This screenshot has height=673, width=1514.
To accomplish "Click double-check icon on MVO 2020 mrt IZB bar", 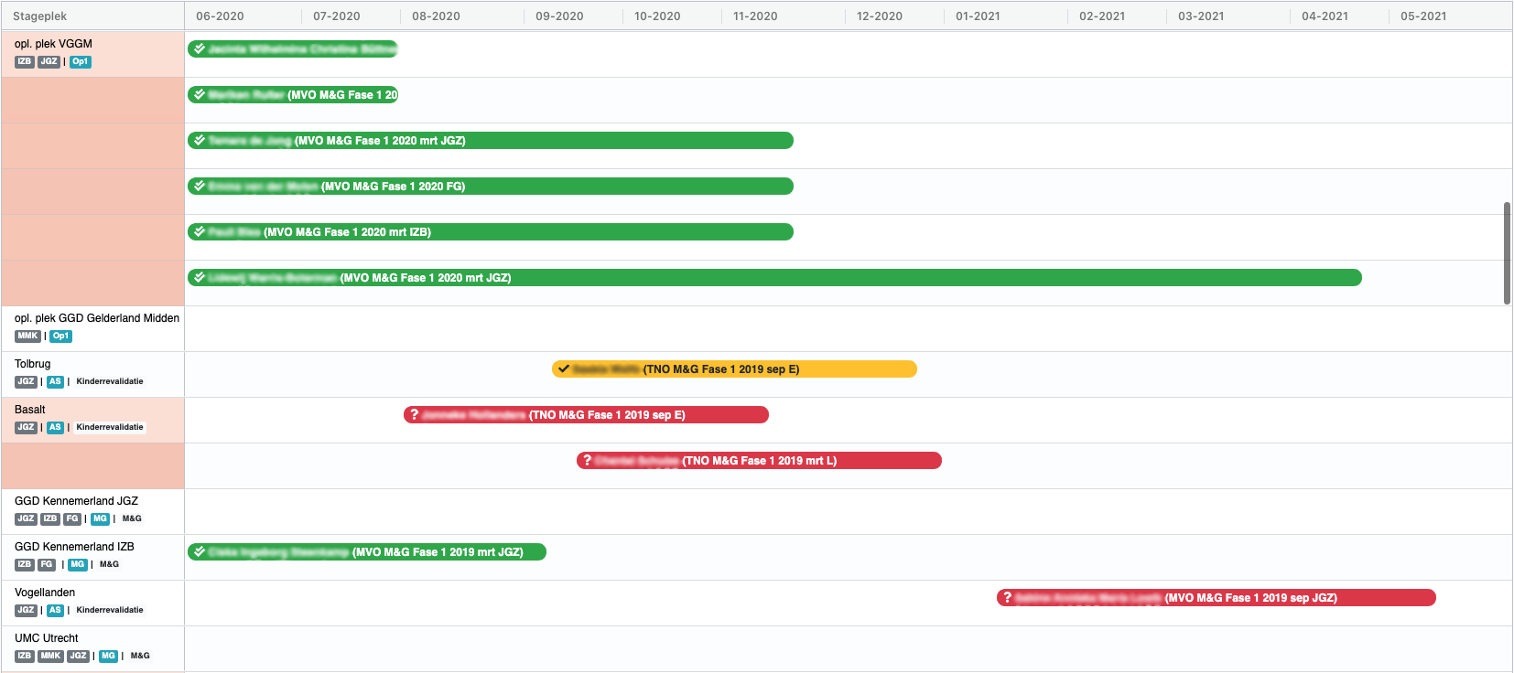I will pos(199,231).
